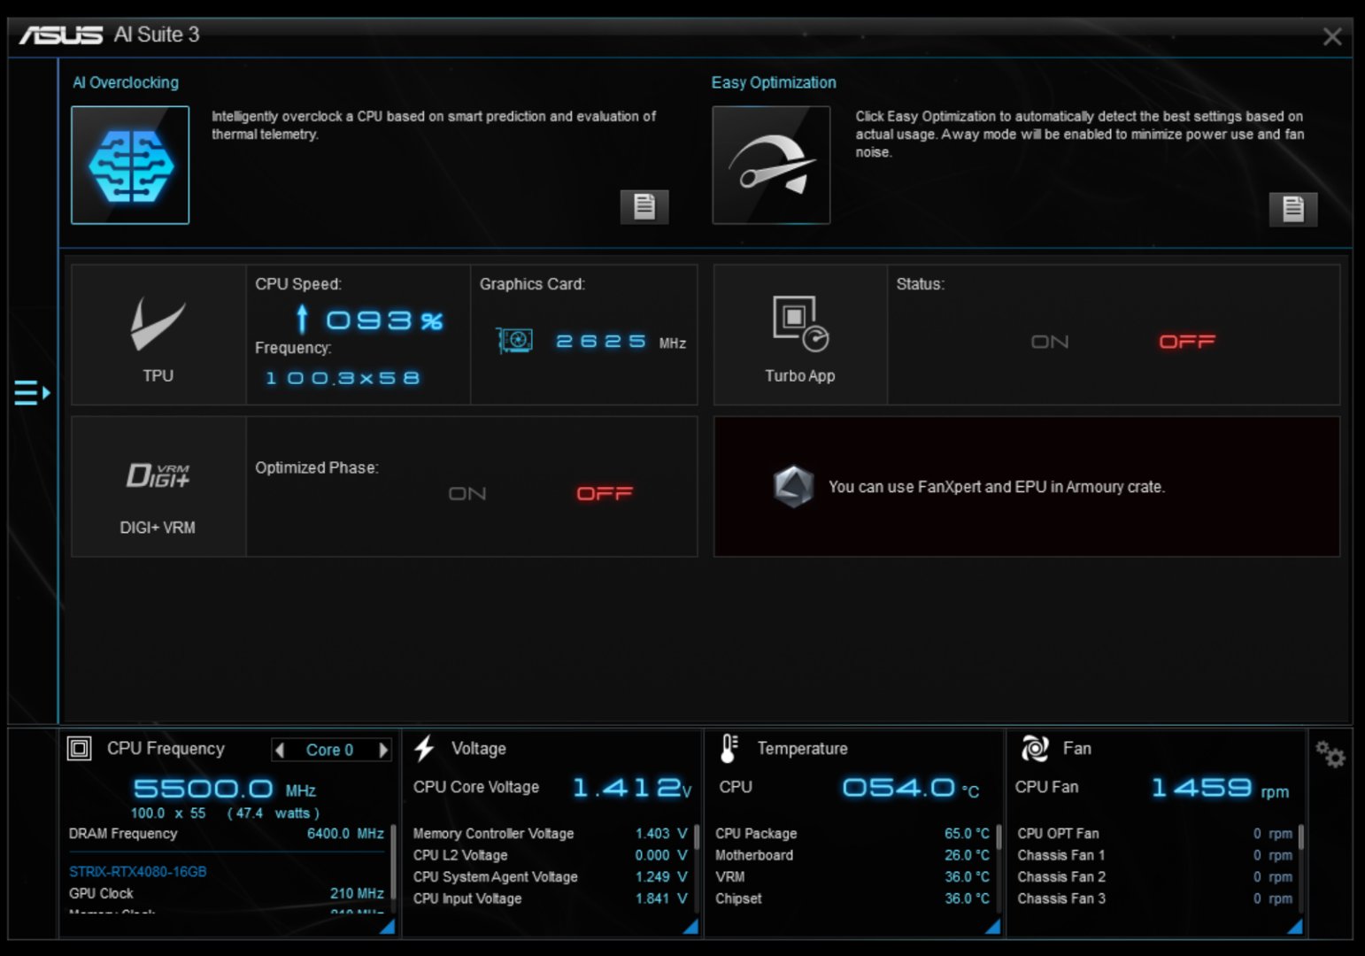The height and width of the screenshot is (956, 1365).
Task: Select the Motherboard temperature row
Action: (852, 855)
